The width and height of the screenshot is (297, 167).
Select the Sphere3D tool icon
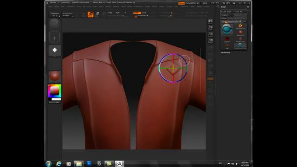tap(240, 33)
